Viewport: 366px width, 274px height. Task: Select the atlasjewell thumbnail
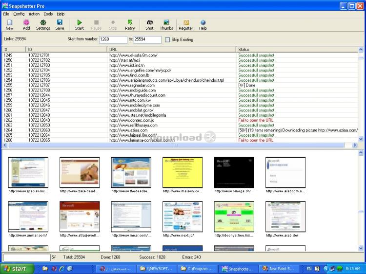coord(80,217)
